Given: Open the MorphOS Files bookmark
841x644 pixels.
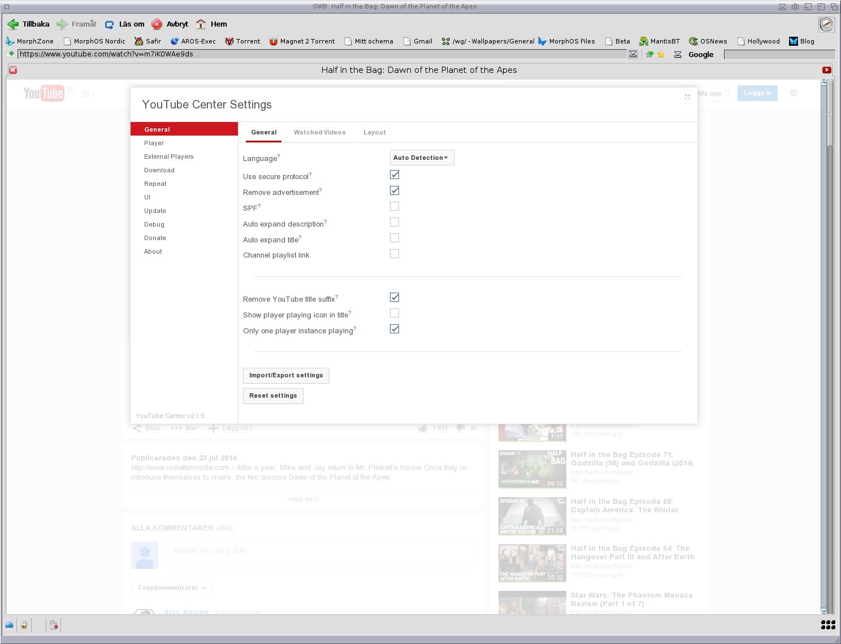Looking at the screenshot, I should (x=566, y=41).
